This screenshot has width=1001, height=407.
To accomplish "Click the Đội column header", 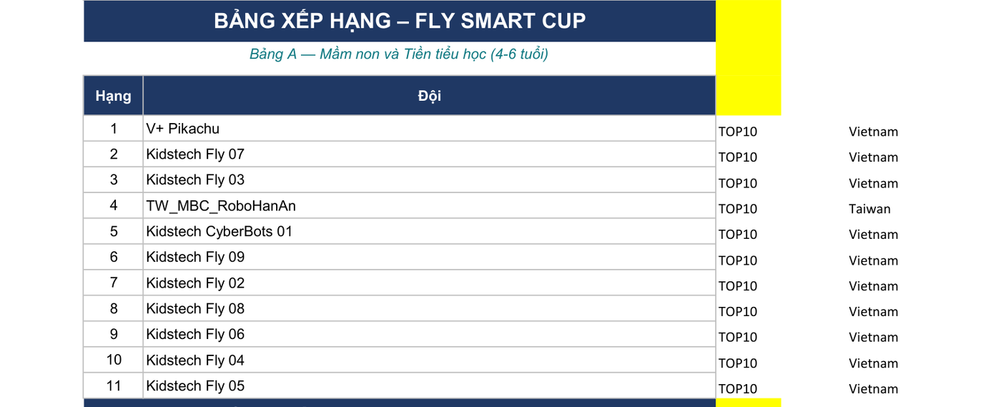I will point(429,96).
